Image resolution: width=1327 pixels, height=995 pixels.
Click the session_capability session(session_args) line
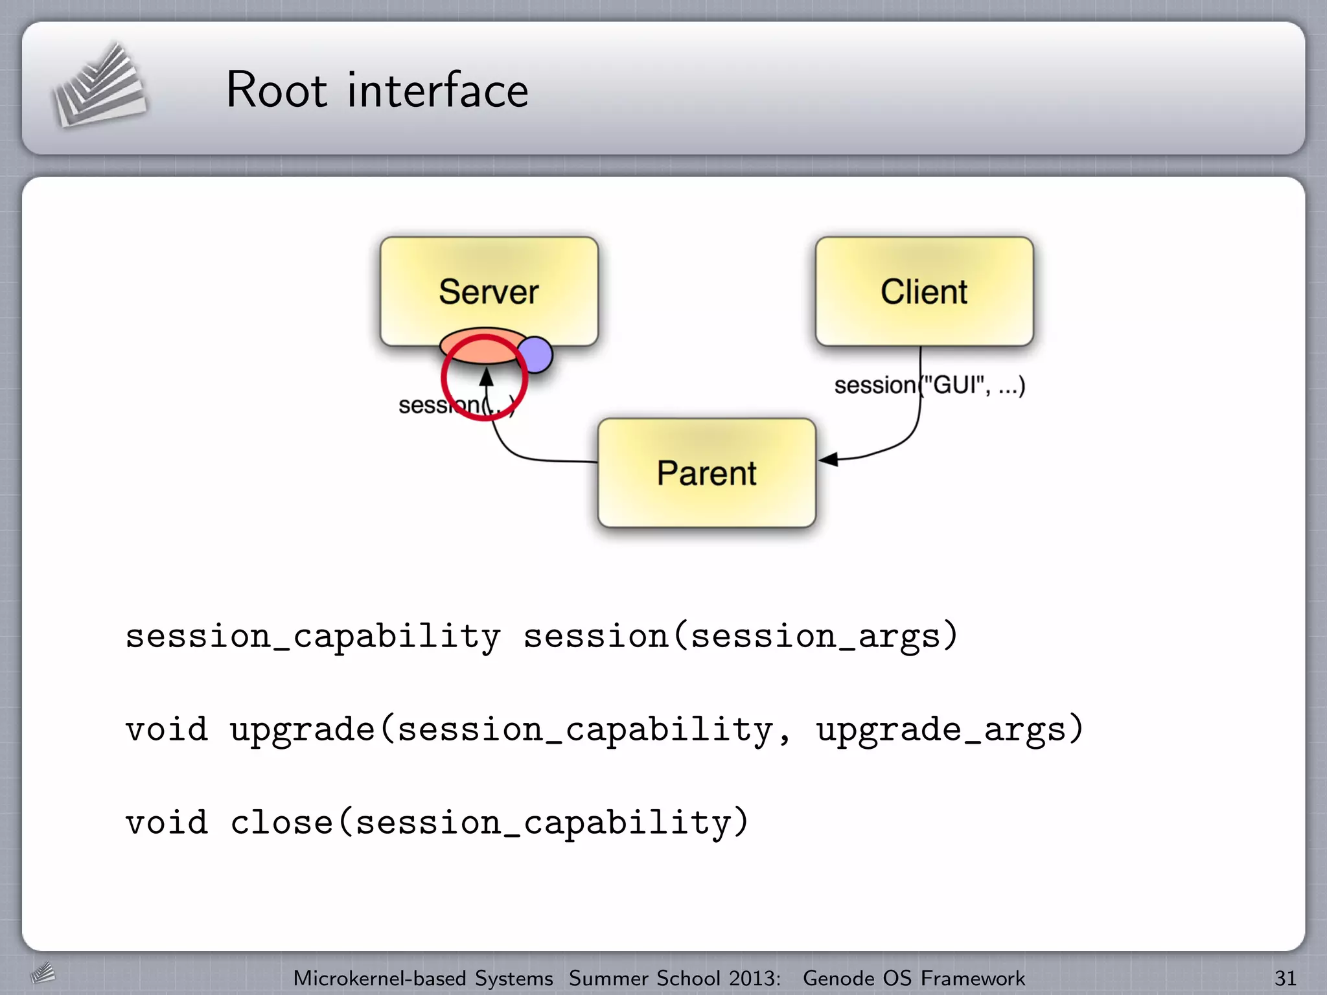click(x=541, y=635)
